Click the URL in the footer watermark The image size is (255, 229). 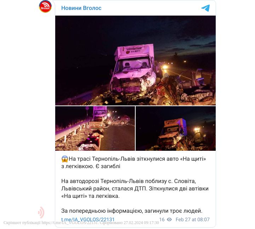tap(70, 223)
